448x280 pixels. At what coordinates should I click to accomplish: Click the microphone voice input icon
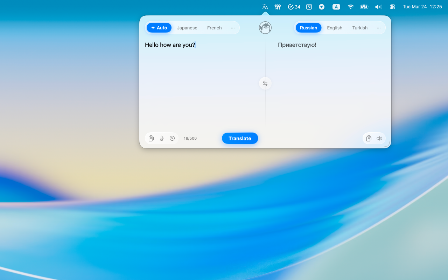click(162, 138)
